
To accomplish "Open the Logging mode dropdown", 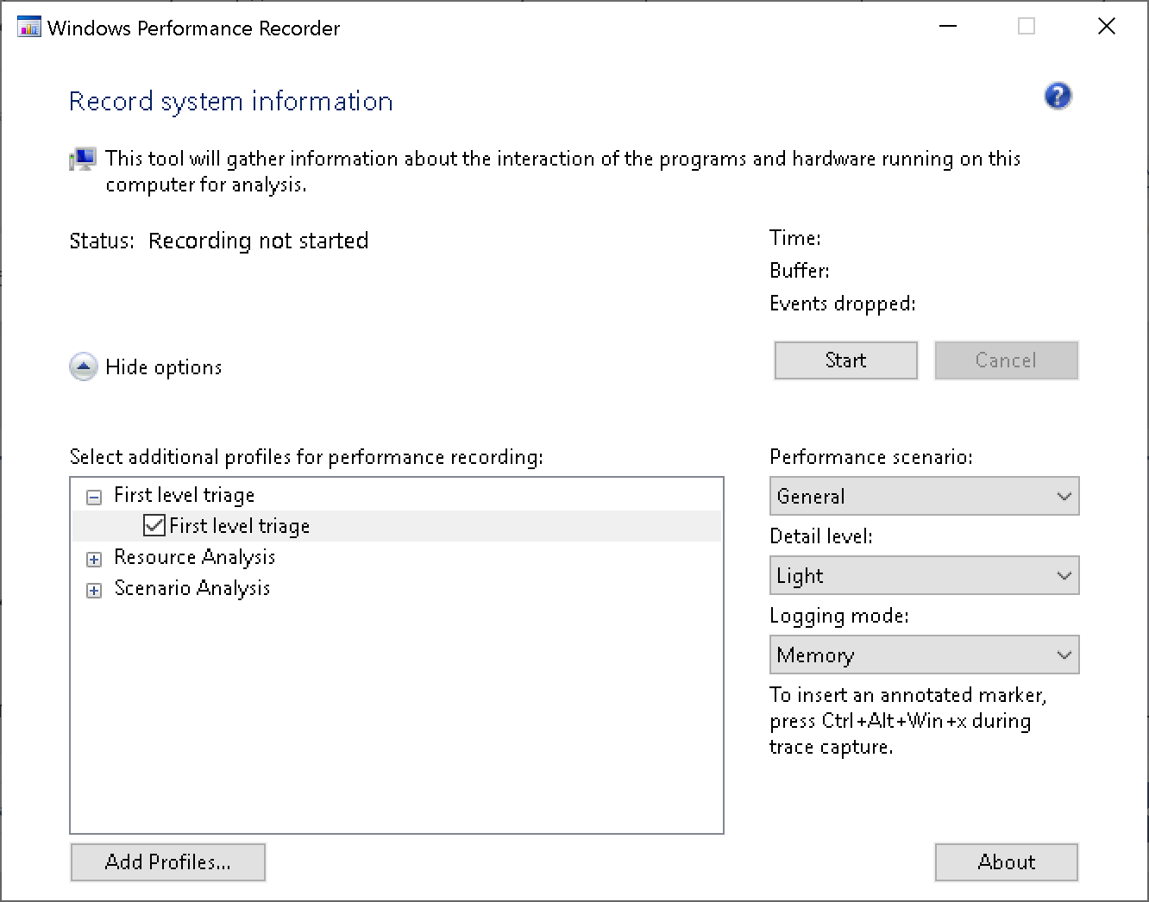I will pyautogui.click(x=924, y=655).
